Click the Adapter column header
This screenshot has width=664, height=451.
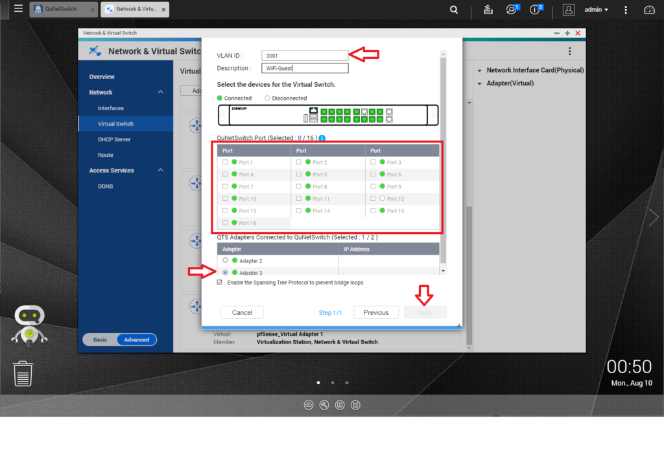point(278,249)
